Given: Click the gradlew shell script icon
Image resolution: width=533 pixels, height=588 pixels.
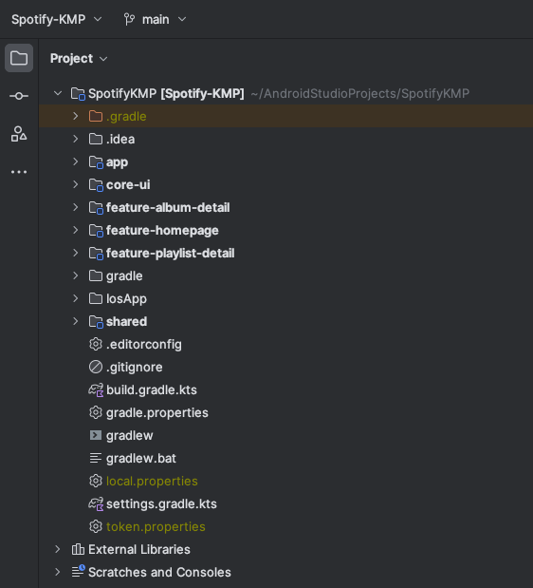Looking at the screenshot, I should 96,435.
